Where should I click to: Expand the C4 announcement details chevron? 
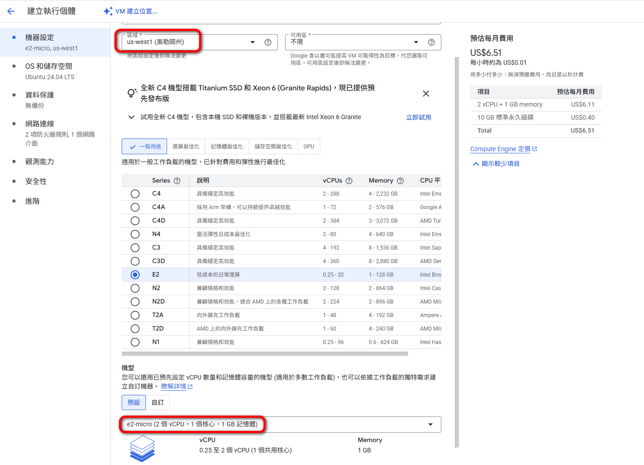point(132,117)
